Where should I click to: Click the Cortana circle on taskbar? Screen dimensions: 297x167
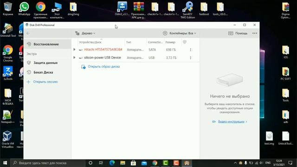point(90,163)
